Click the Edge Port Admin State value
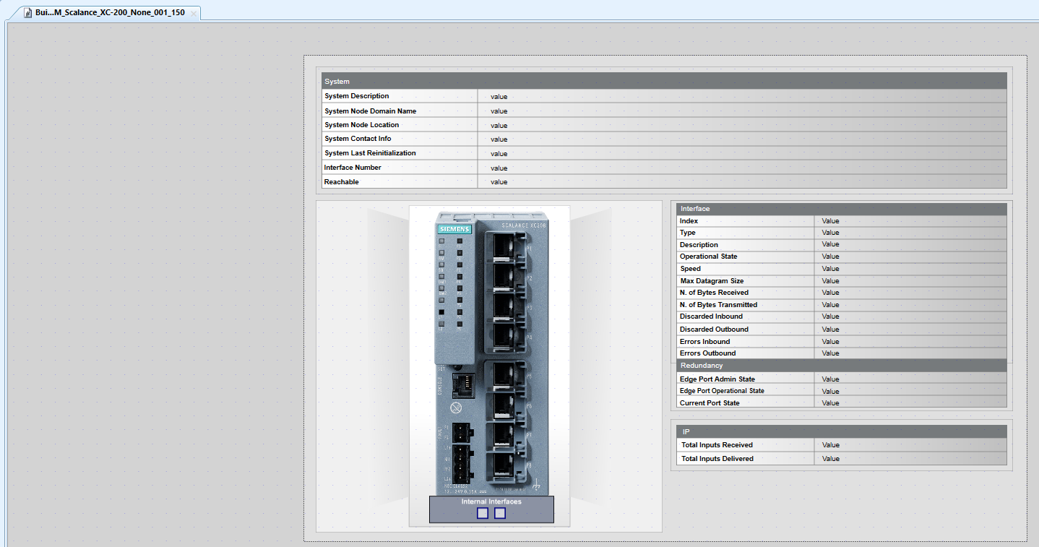 (x=830, y=378)
